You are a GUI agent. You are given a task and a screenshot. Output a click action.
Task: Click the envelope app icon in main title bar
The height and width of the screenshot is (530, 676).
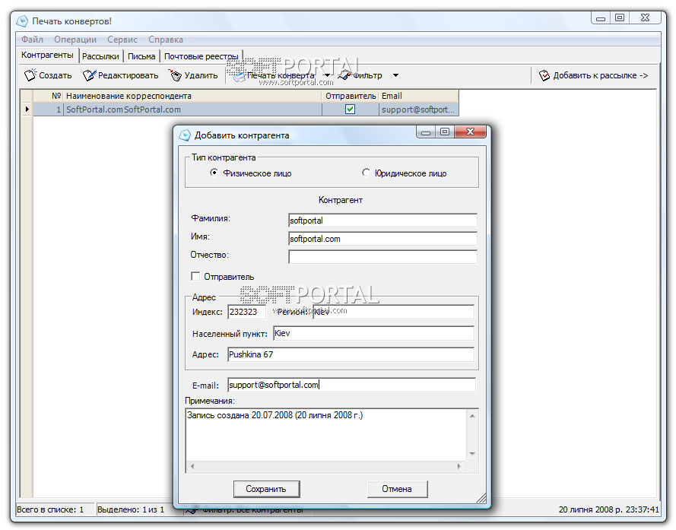[22, 21]
